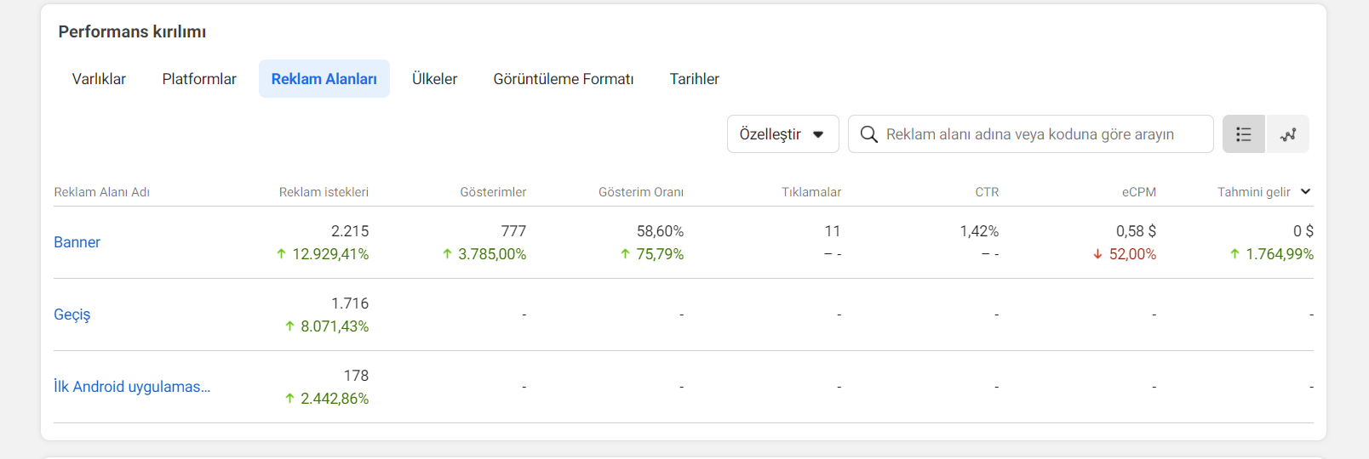Click the Reklam istekleri column header
The image size is (1369, 459).
tap(324, 192)
